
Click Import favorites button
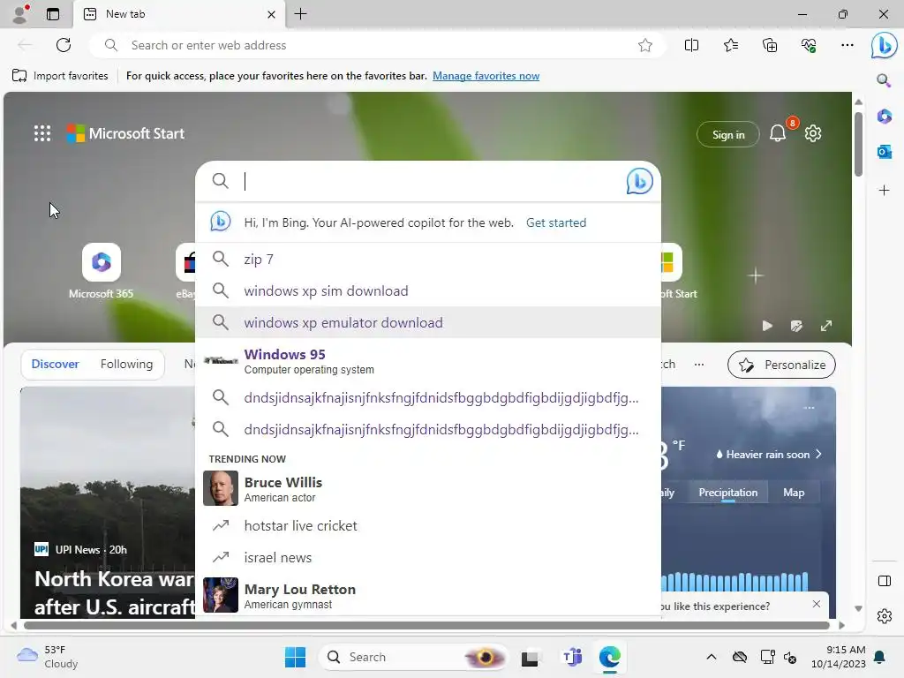(60, 76)
